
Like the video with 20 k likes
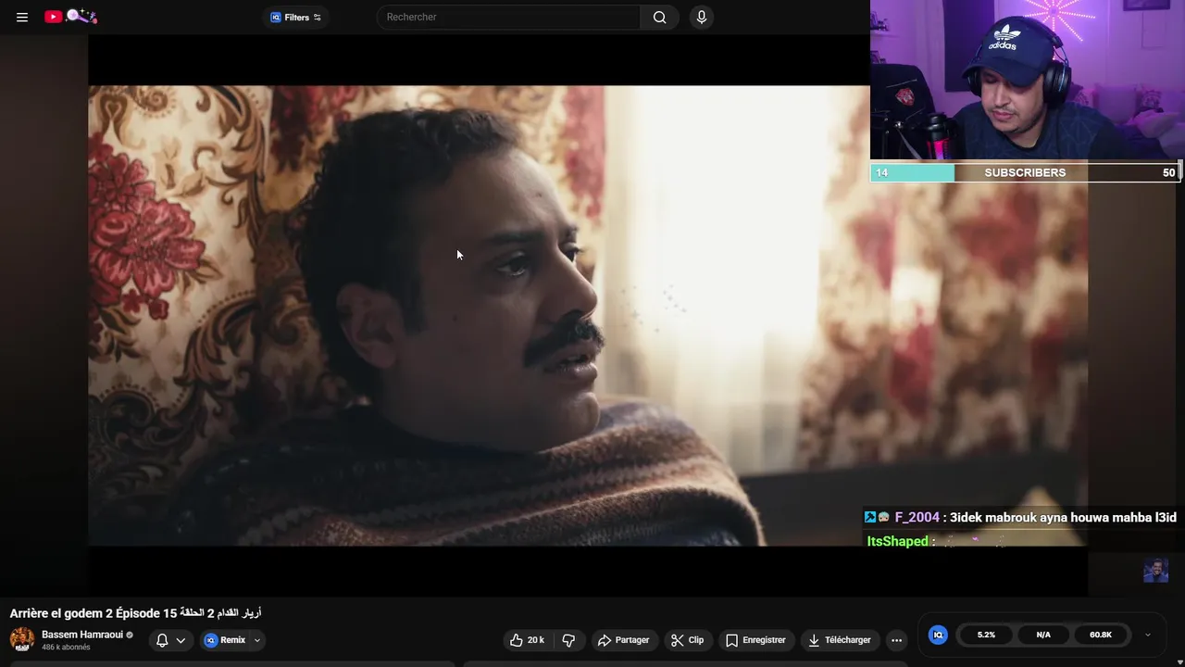(x=527, y=640)
